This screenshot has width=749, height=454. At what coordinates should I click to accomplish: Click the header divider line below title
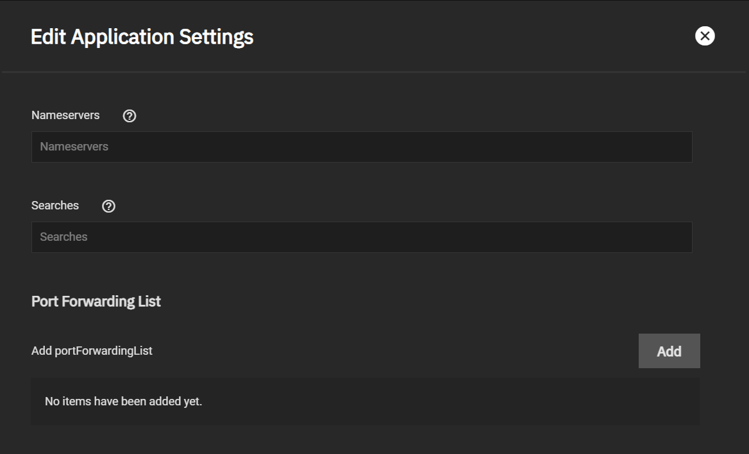(x=374, y=72)
